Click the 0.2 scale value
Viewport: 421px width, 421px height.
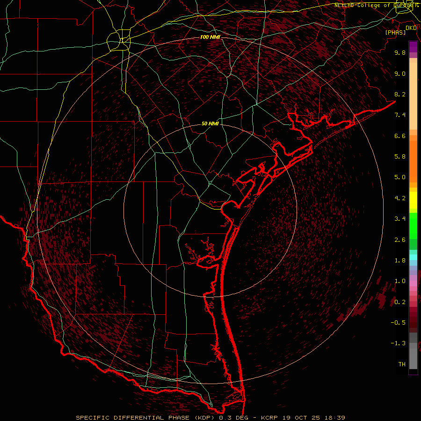400,302
